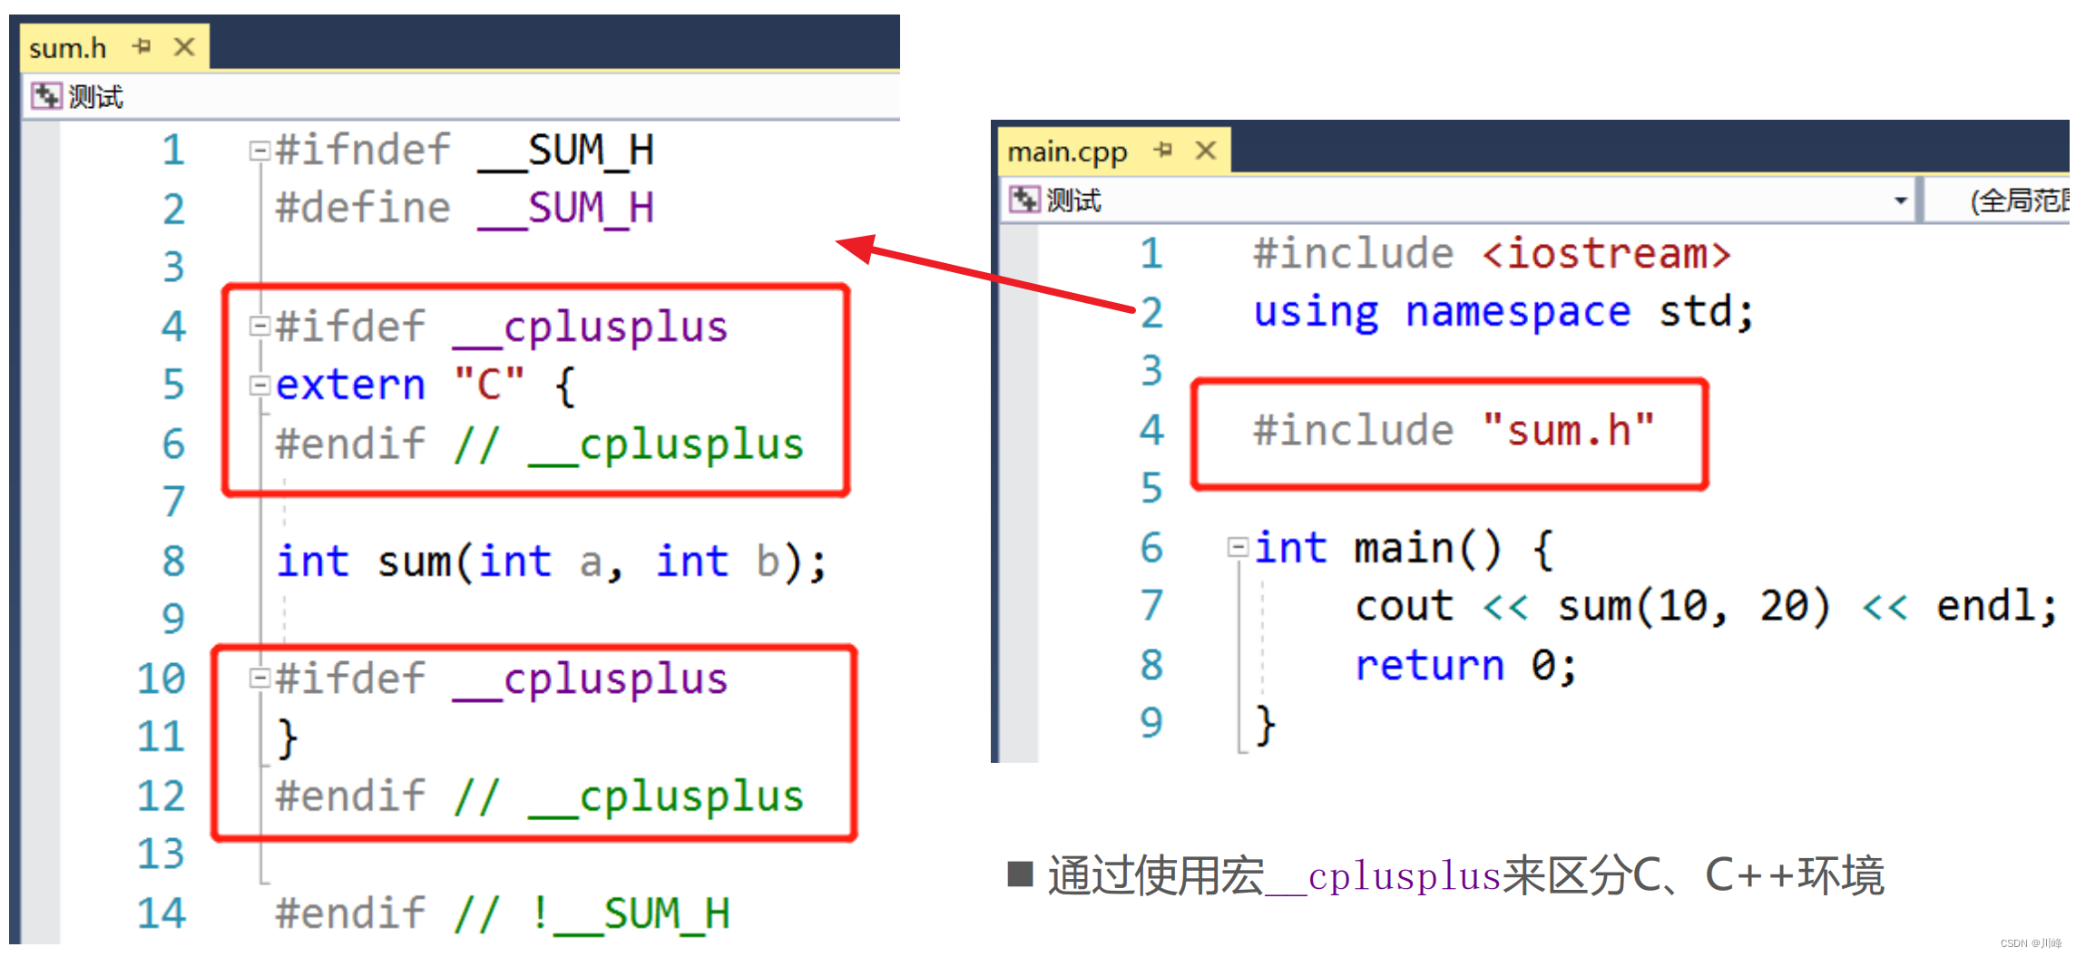Click line number 4 in main.cpp

point(1151,430)
